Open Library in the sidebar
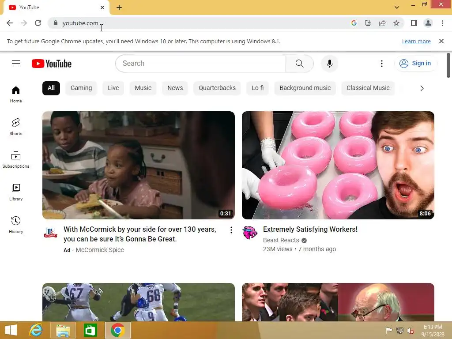Viewport: 452px width, 339px height. pyautogui.click(x=16, y=192)
